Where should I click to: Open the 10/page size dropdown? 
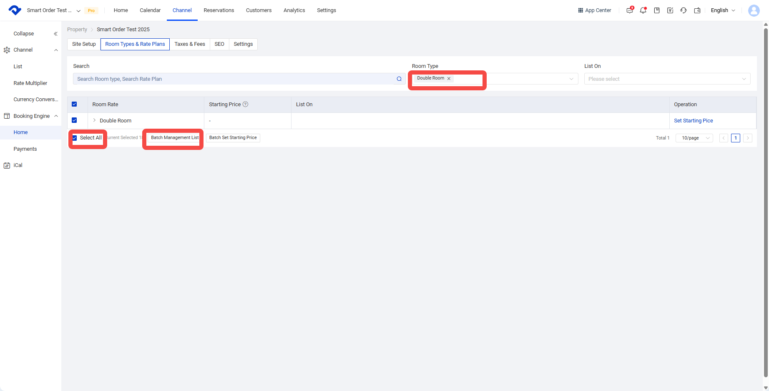point(694,138)
